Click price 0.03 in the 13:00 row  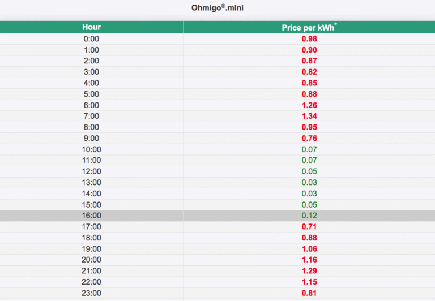(309, 183)
